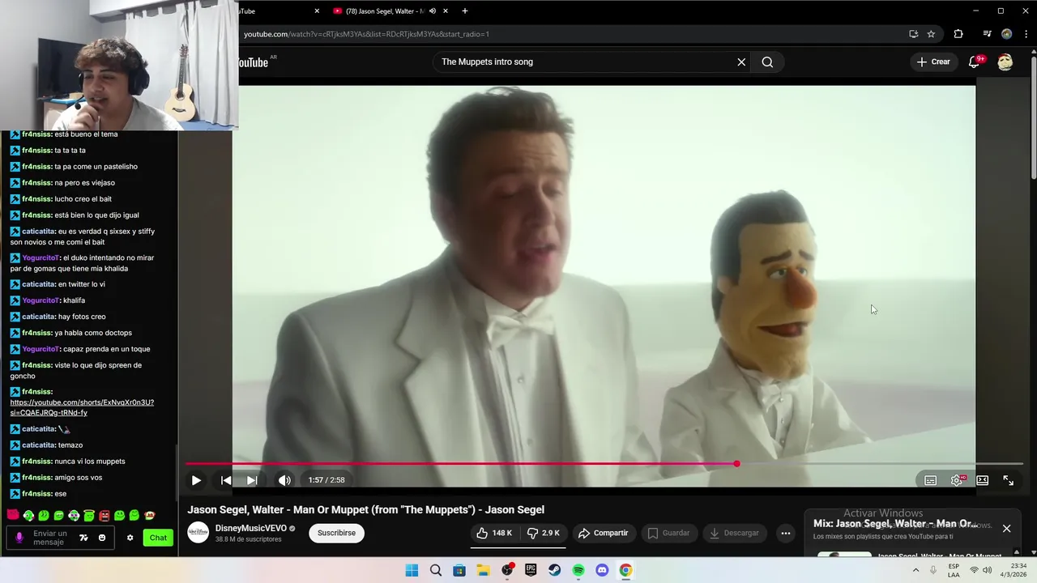The image size is (1037, 583).
Task: Bookmark this page with star icon
Action: (932, 34)
